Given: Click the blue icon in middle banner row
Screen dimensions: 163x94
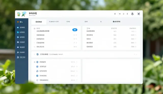Looking at the screenshot, I should [37, 54].
